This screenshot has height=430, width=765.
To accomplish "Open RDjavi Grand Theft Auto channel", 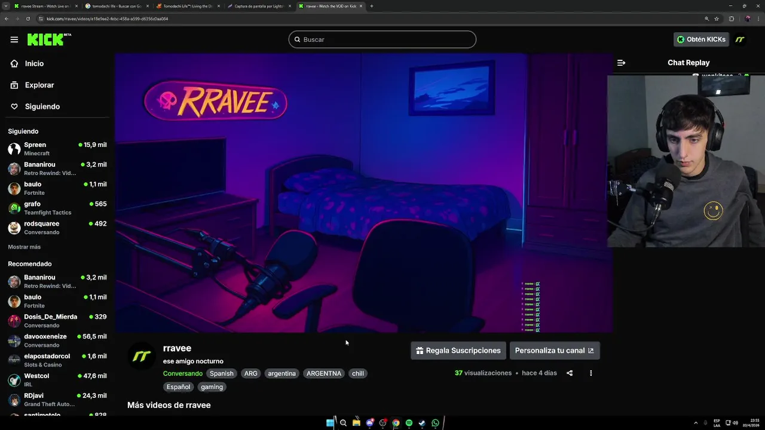I will point(57,400).
